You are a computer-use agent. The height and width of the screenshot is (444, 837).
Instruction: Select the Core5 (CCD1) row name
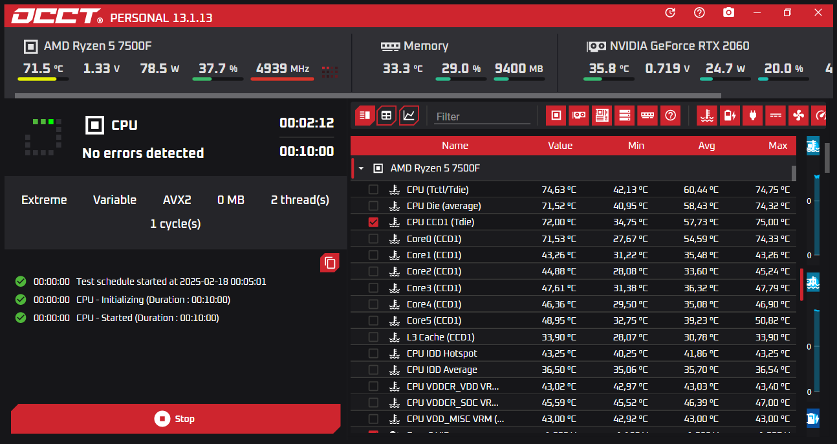(434, 320)
